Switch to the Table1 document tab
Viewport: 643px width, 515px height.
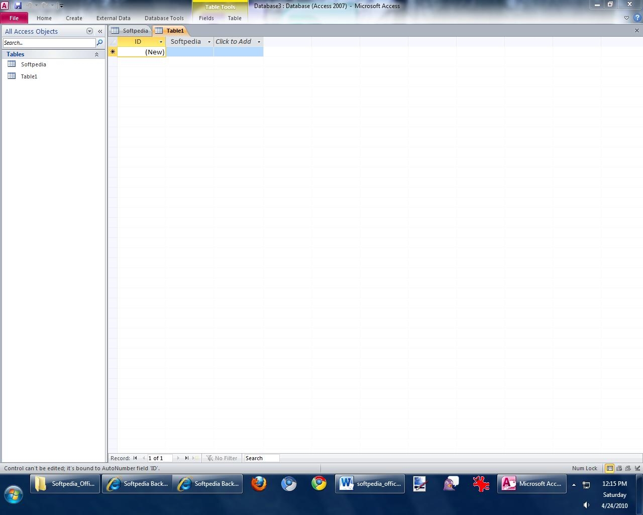[170, 31]
